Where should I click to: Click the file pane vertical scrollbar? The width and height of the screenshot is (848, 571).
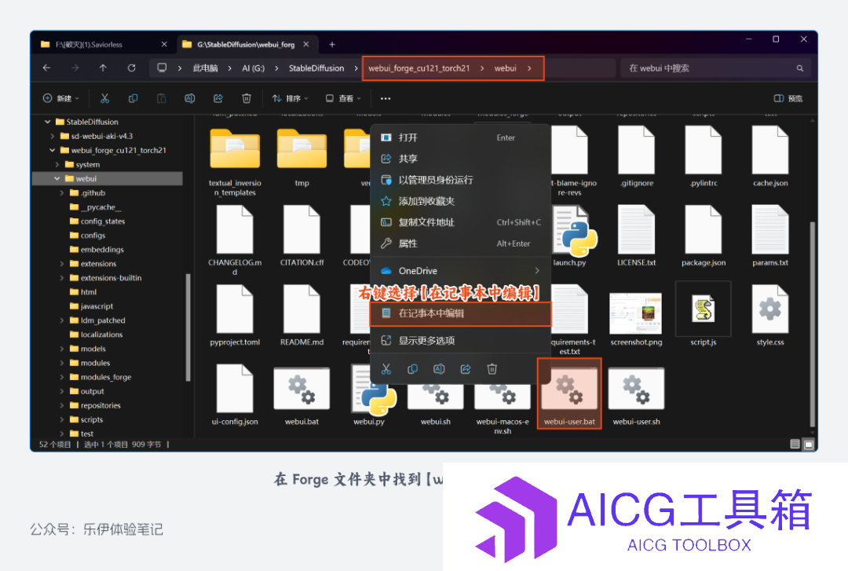(812, 324)
